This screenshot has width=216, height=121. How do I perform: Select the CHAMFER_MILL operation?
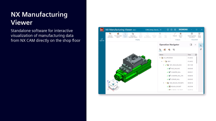tap(176, 72)
